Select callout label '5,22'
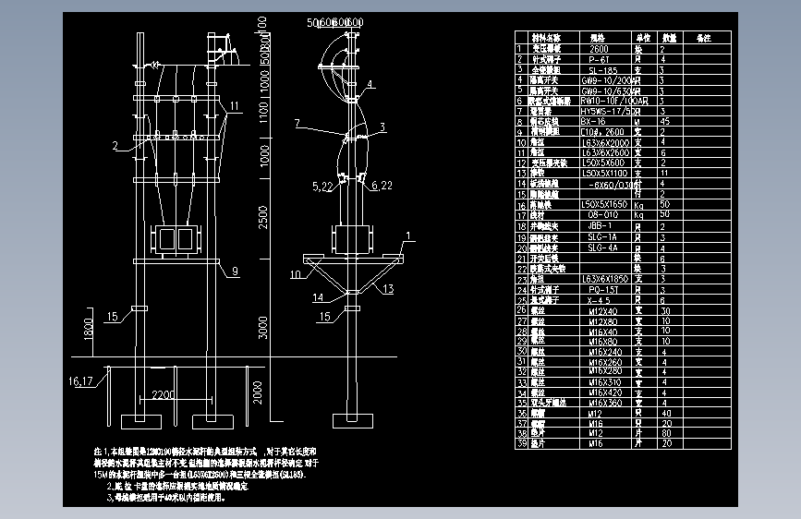 tap(322, 187)
